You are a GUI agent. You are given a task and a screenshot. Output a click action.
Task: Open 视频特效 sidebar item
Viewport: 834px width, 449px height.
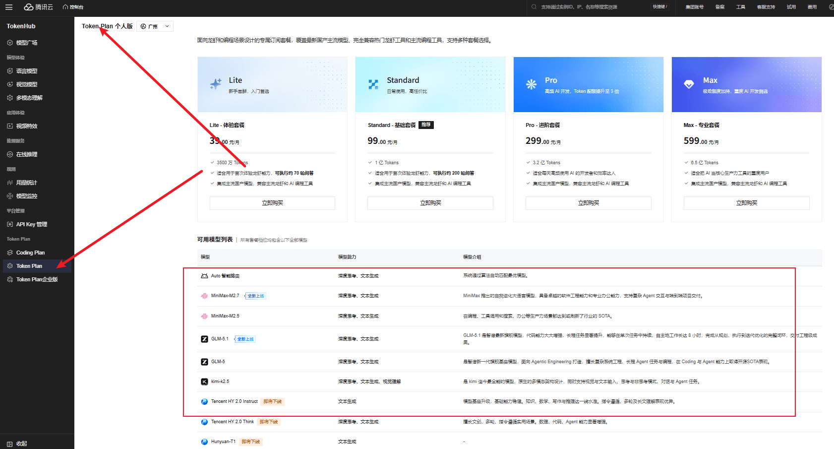27,126
